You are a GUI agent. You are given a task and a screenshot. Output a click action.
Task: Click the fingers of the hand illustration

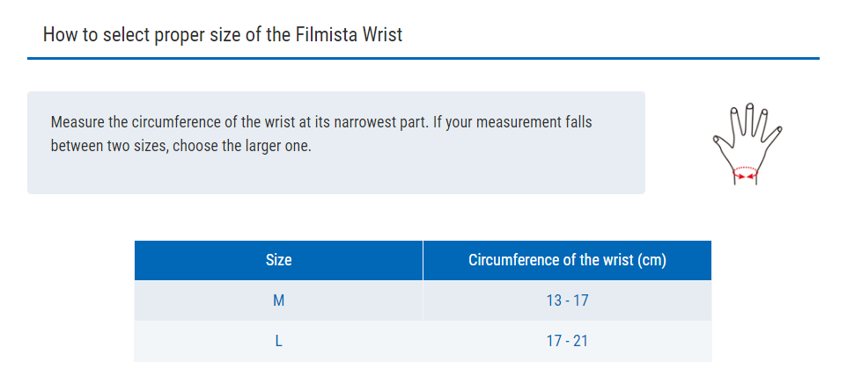[x=748, y=119]
